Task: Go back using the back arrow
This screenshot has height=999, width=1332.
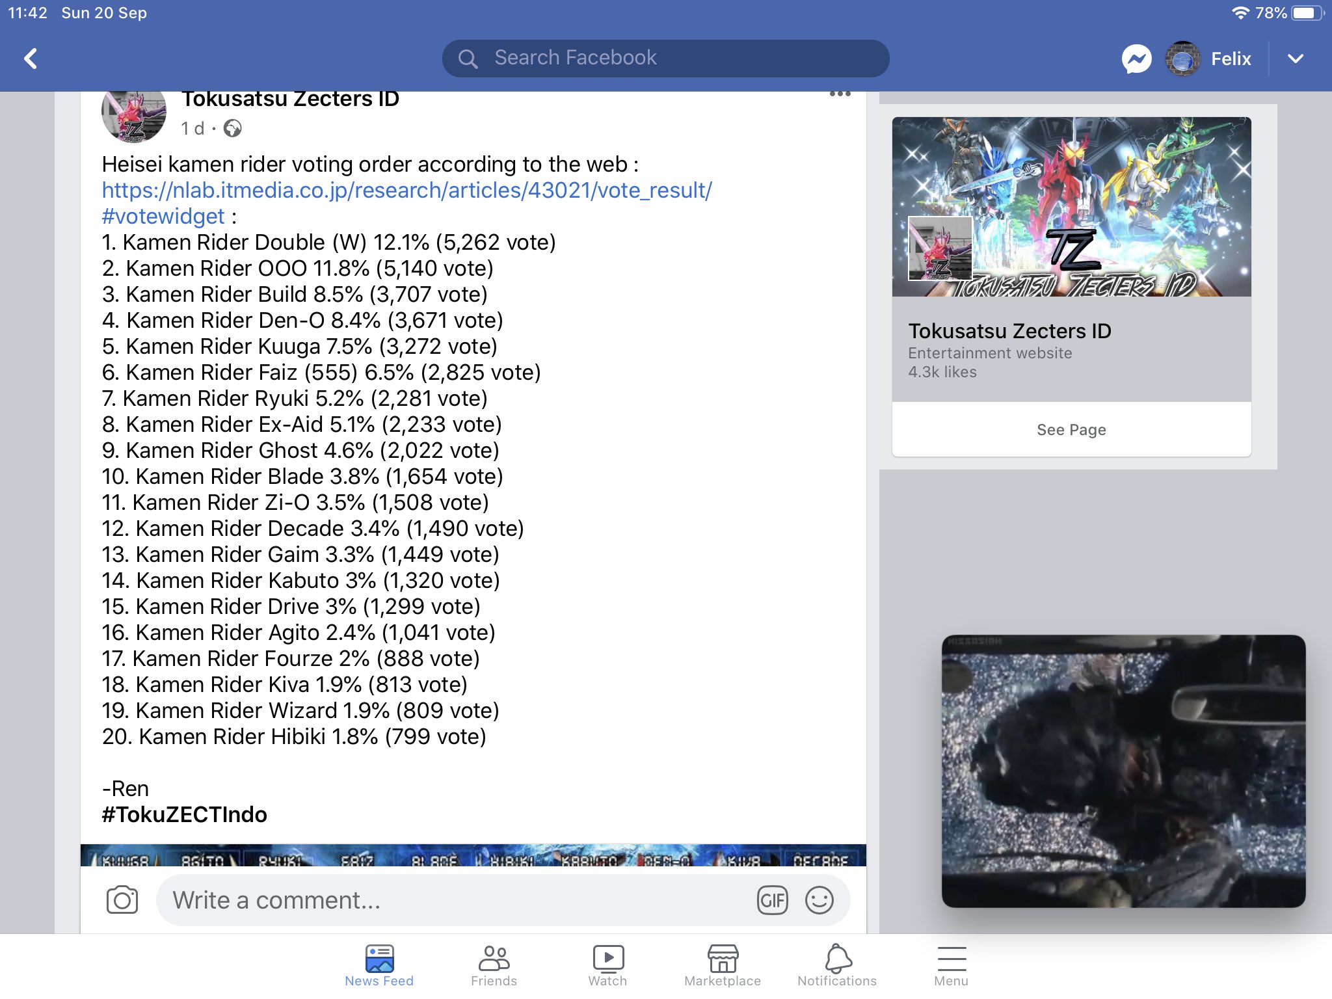Action: coord(31,59)
